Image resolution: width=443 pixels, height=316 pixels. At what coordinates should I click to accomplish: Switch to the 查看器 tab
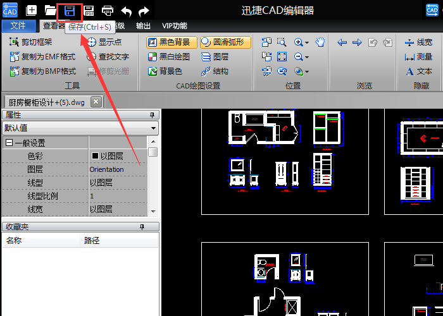(54, 26)
